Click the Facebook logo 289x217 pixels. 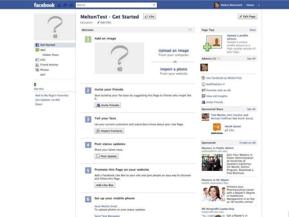[44, 5]
